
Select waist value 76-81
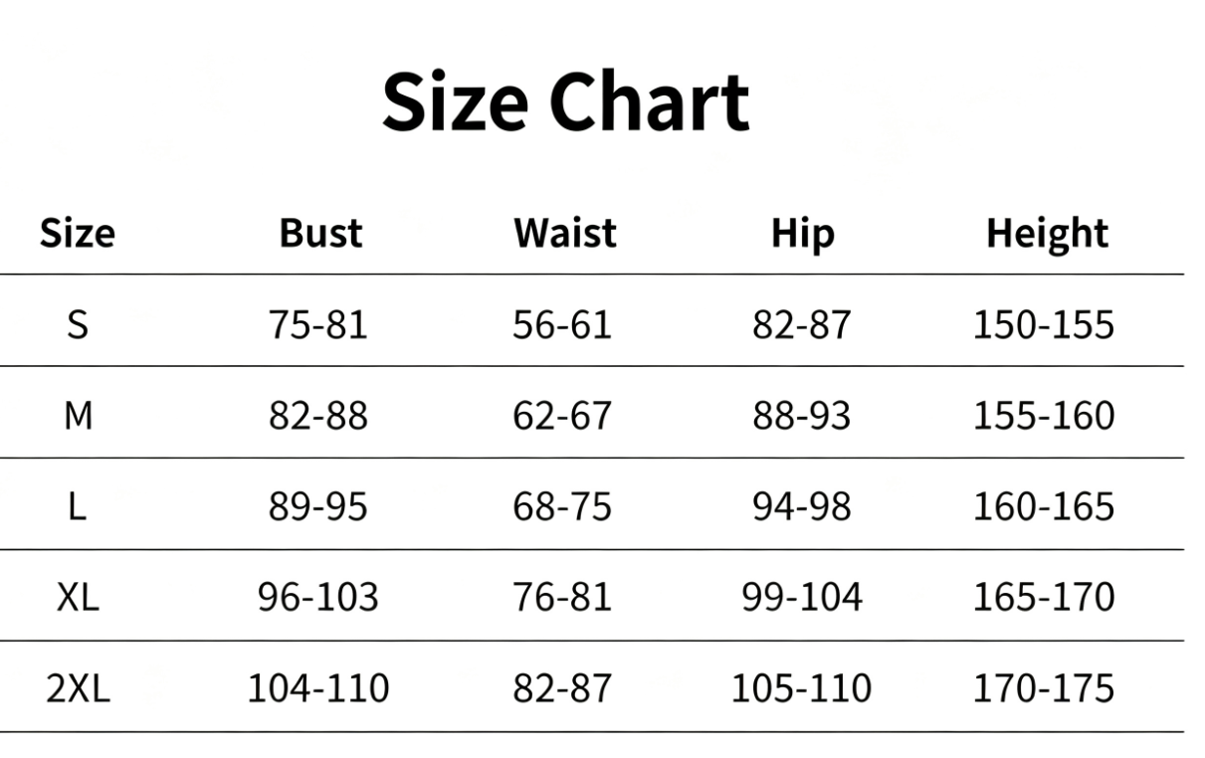[562, 597]
